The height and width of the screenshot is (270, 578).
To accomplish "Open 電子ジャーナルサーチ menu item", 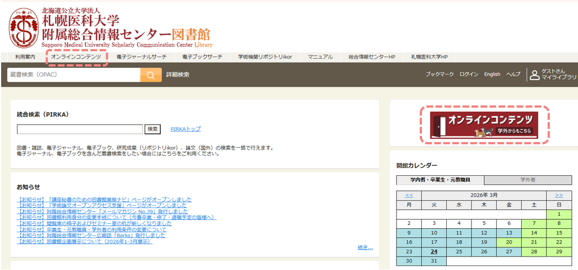I will click(x=141, y=57).
